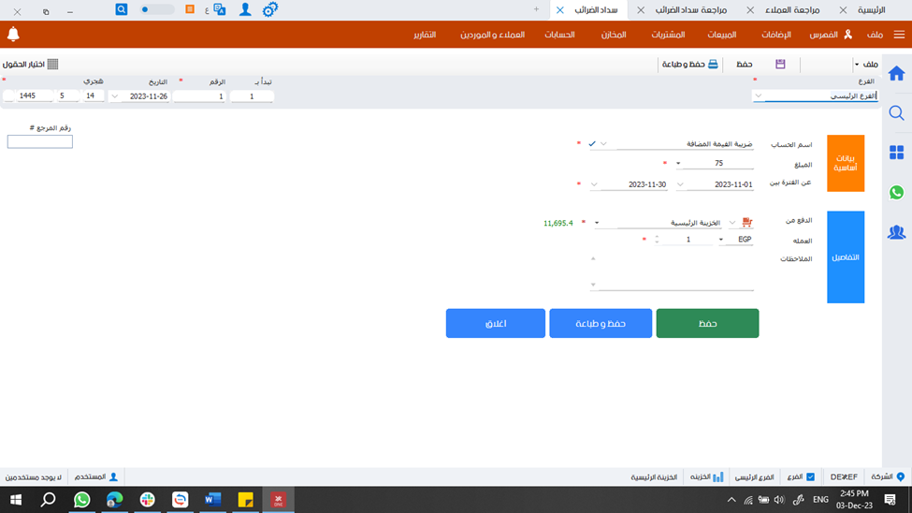
Task: Click the check mark next to اسم الحساب
Action: tap(592, 144)
